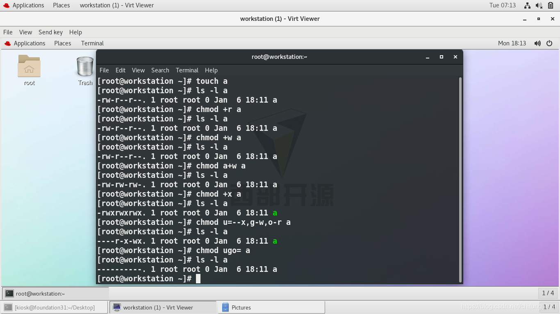
Task: Click the 'touch a' command line
Action: click(x=162, y=81)
